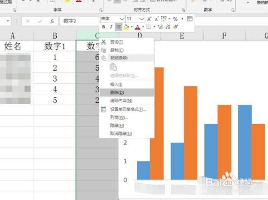Apply red font color
268x200 pixels.
(137, 27)
